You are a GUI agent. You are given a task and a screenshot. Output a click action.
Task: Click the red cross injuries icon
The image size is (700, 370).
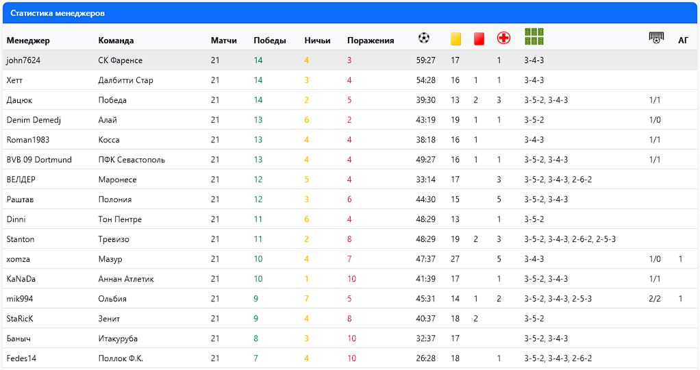[503, 38]
